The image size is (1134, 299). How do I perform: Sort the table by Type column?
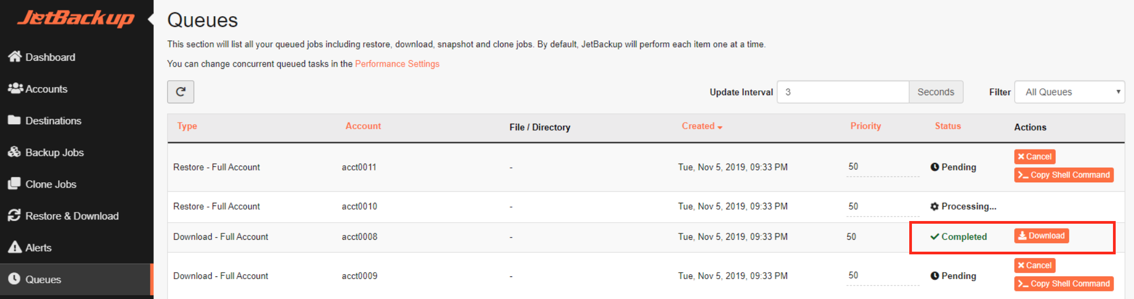click(x=187, y=126)
